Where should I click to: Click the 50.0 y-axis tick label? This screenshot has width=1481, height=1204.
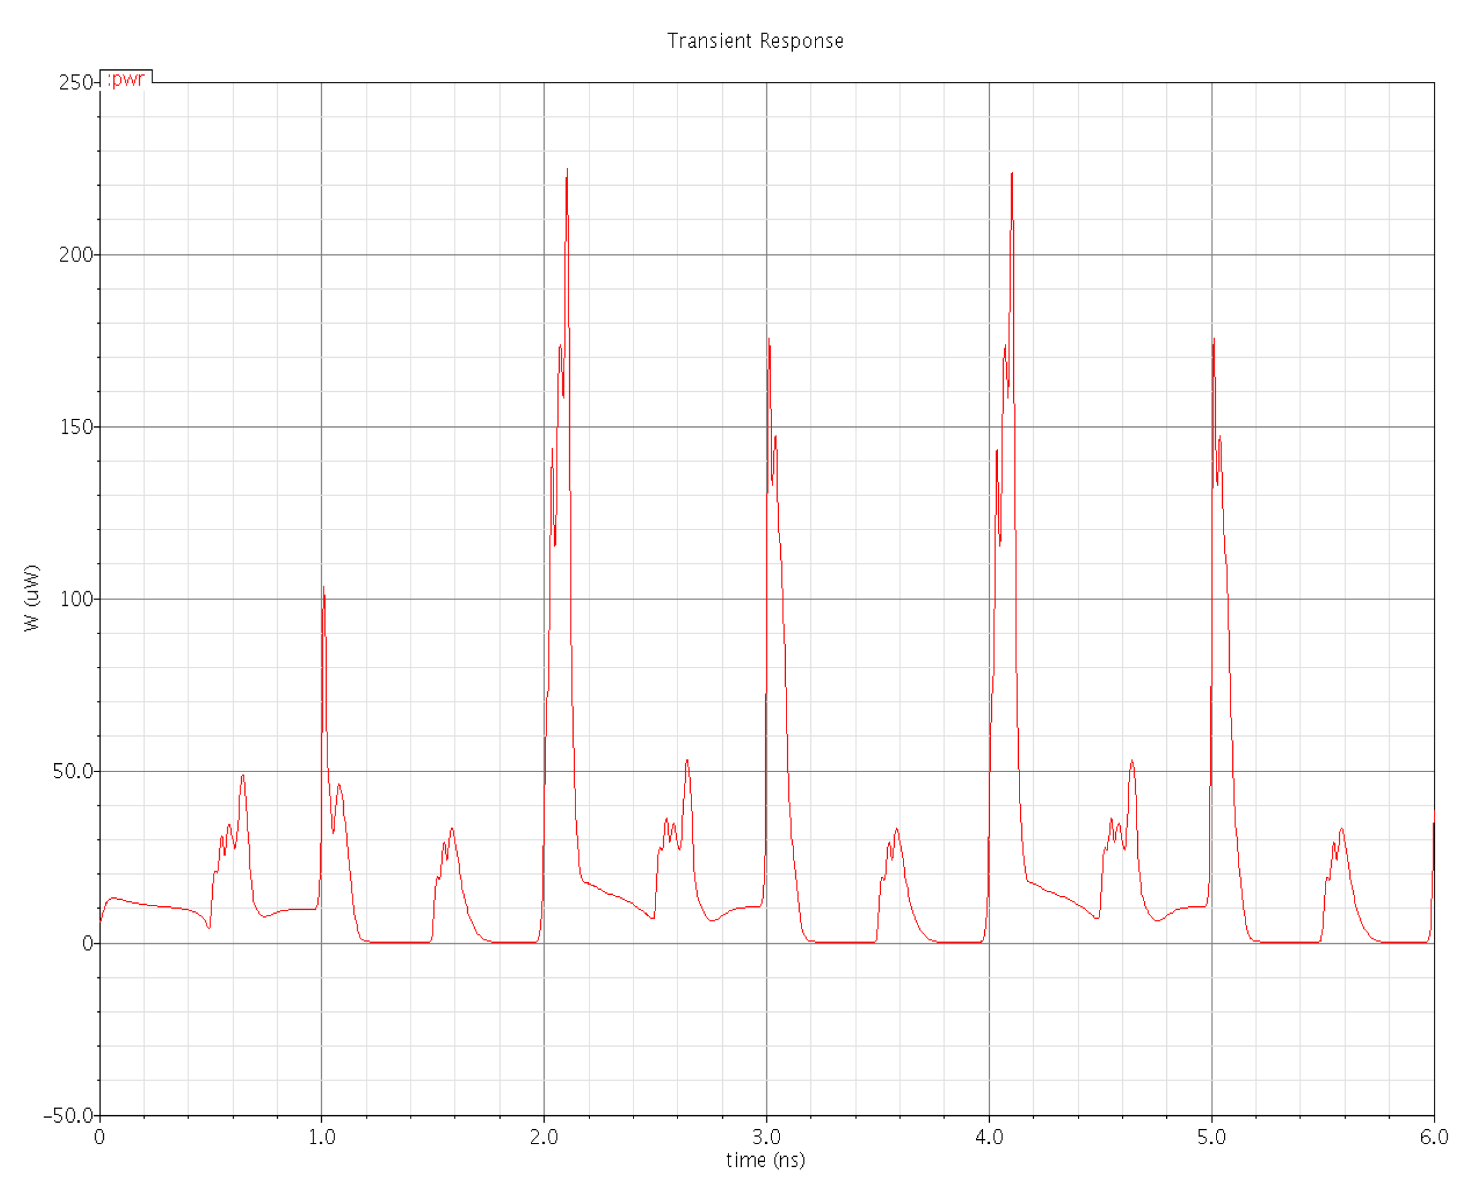point(73,771)
